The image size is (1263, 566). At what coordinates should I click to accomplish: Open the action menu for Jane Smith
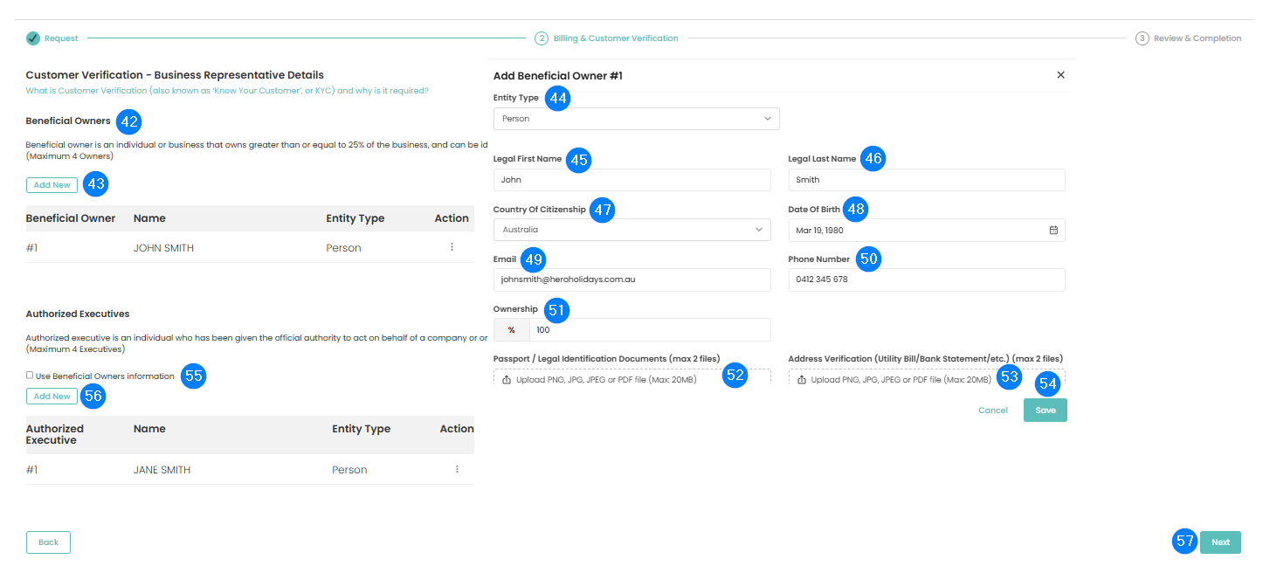(x=457, y=469)
